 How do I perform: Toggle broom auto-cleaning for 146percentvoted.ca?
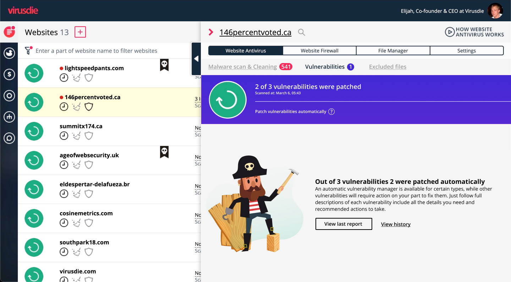click(76, 107)
